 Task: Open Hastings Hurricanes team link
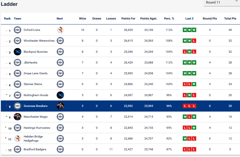click(37, 128)
